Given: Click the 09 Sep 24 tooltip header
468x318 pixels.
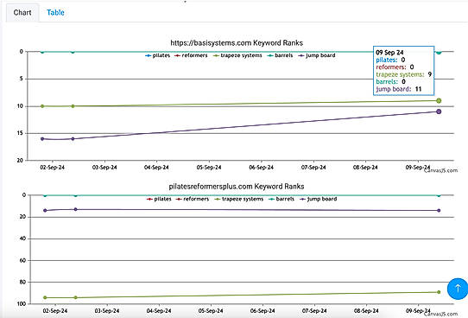Looking at the screenshot, I should (389, 53).
